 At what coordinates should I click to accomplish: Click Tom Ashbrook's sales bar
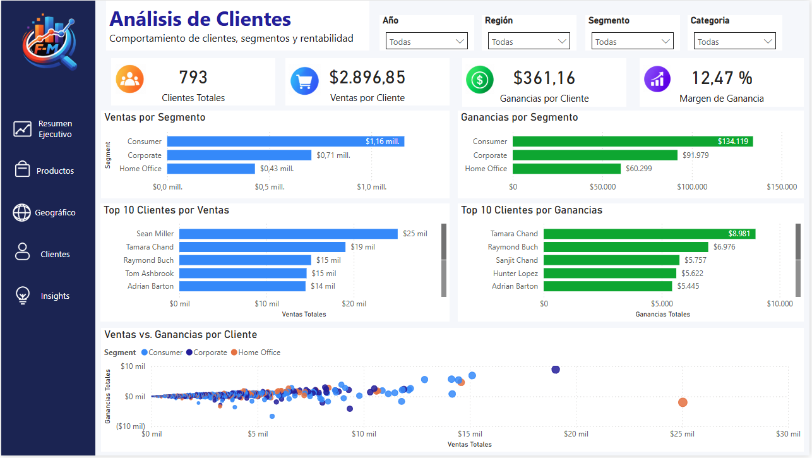click(x=243, y=274)
